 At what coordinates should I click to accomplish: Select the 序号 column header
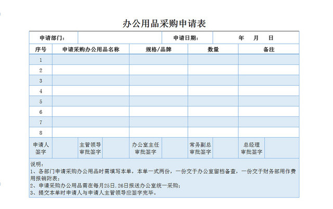[x=41, y=49]
